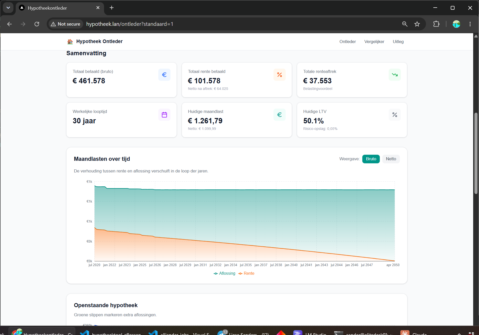Click the Maandlasten over tijd heading
Screen dimensions: 479x335
point(102,159)
